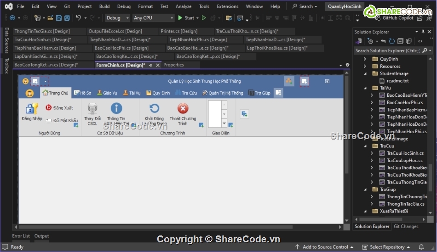Click the add-tab icon after Trợ Giúp
The image size is (437, 252).
(x=278, y=93)
